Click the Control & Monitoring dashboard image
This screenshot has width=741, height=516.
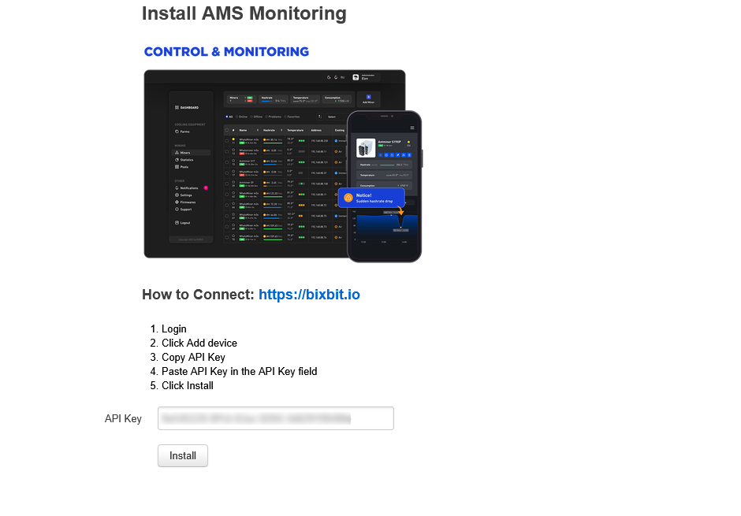click(282, 166)
